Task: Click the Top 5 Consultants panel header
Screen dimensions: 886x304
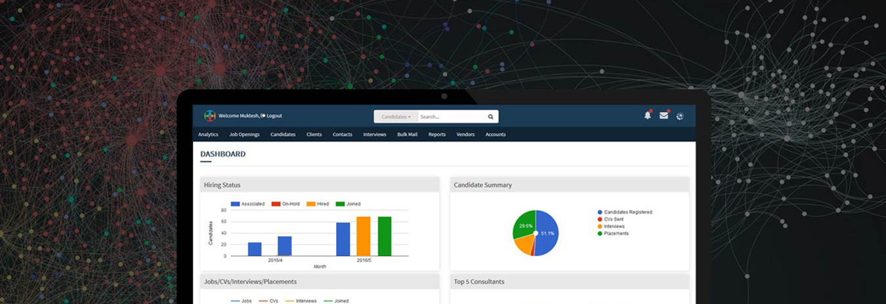Action: 570,282
